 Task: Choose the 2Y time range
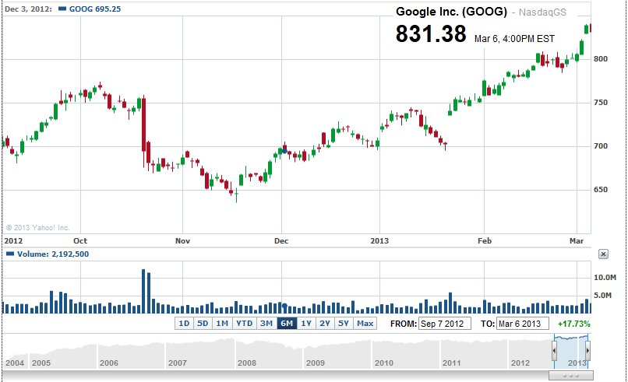tap(325, 323)
